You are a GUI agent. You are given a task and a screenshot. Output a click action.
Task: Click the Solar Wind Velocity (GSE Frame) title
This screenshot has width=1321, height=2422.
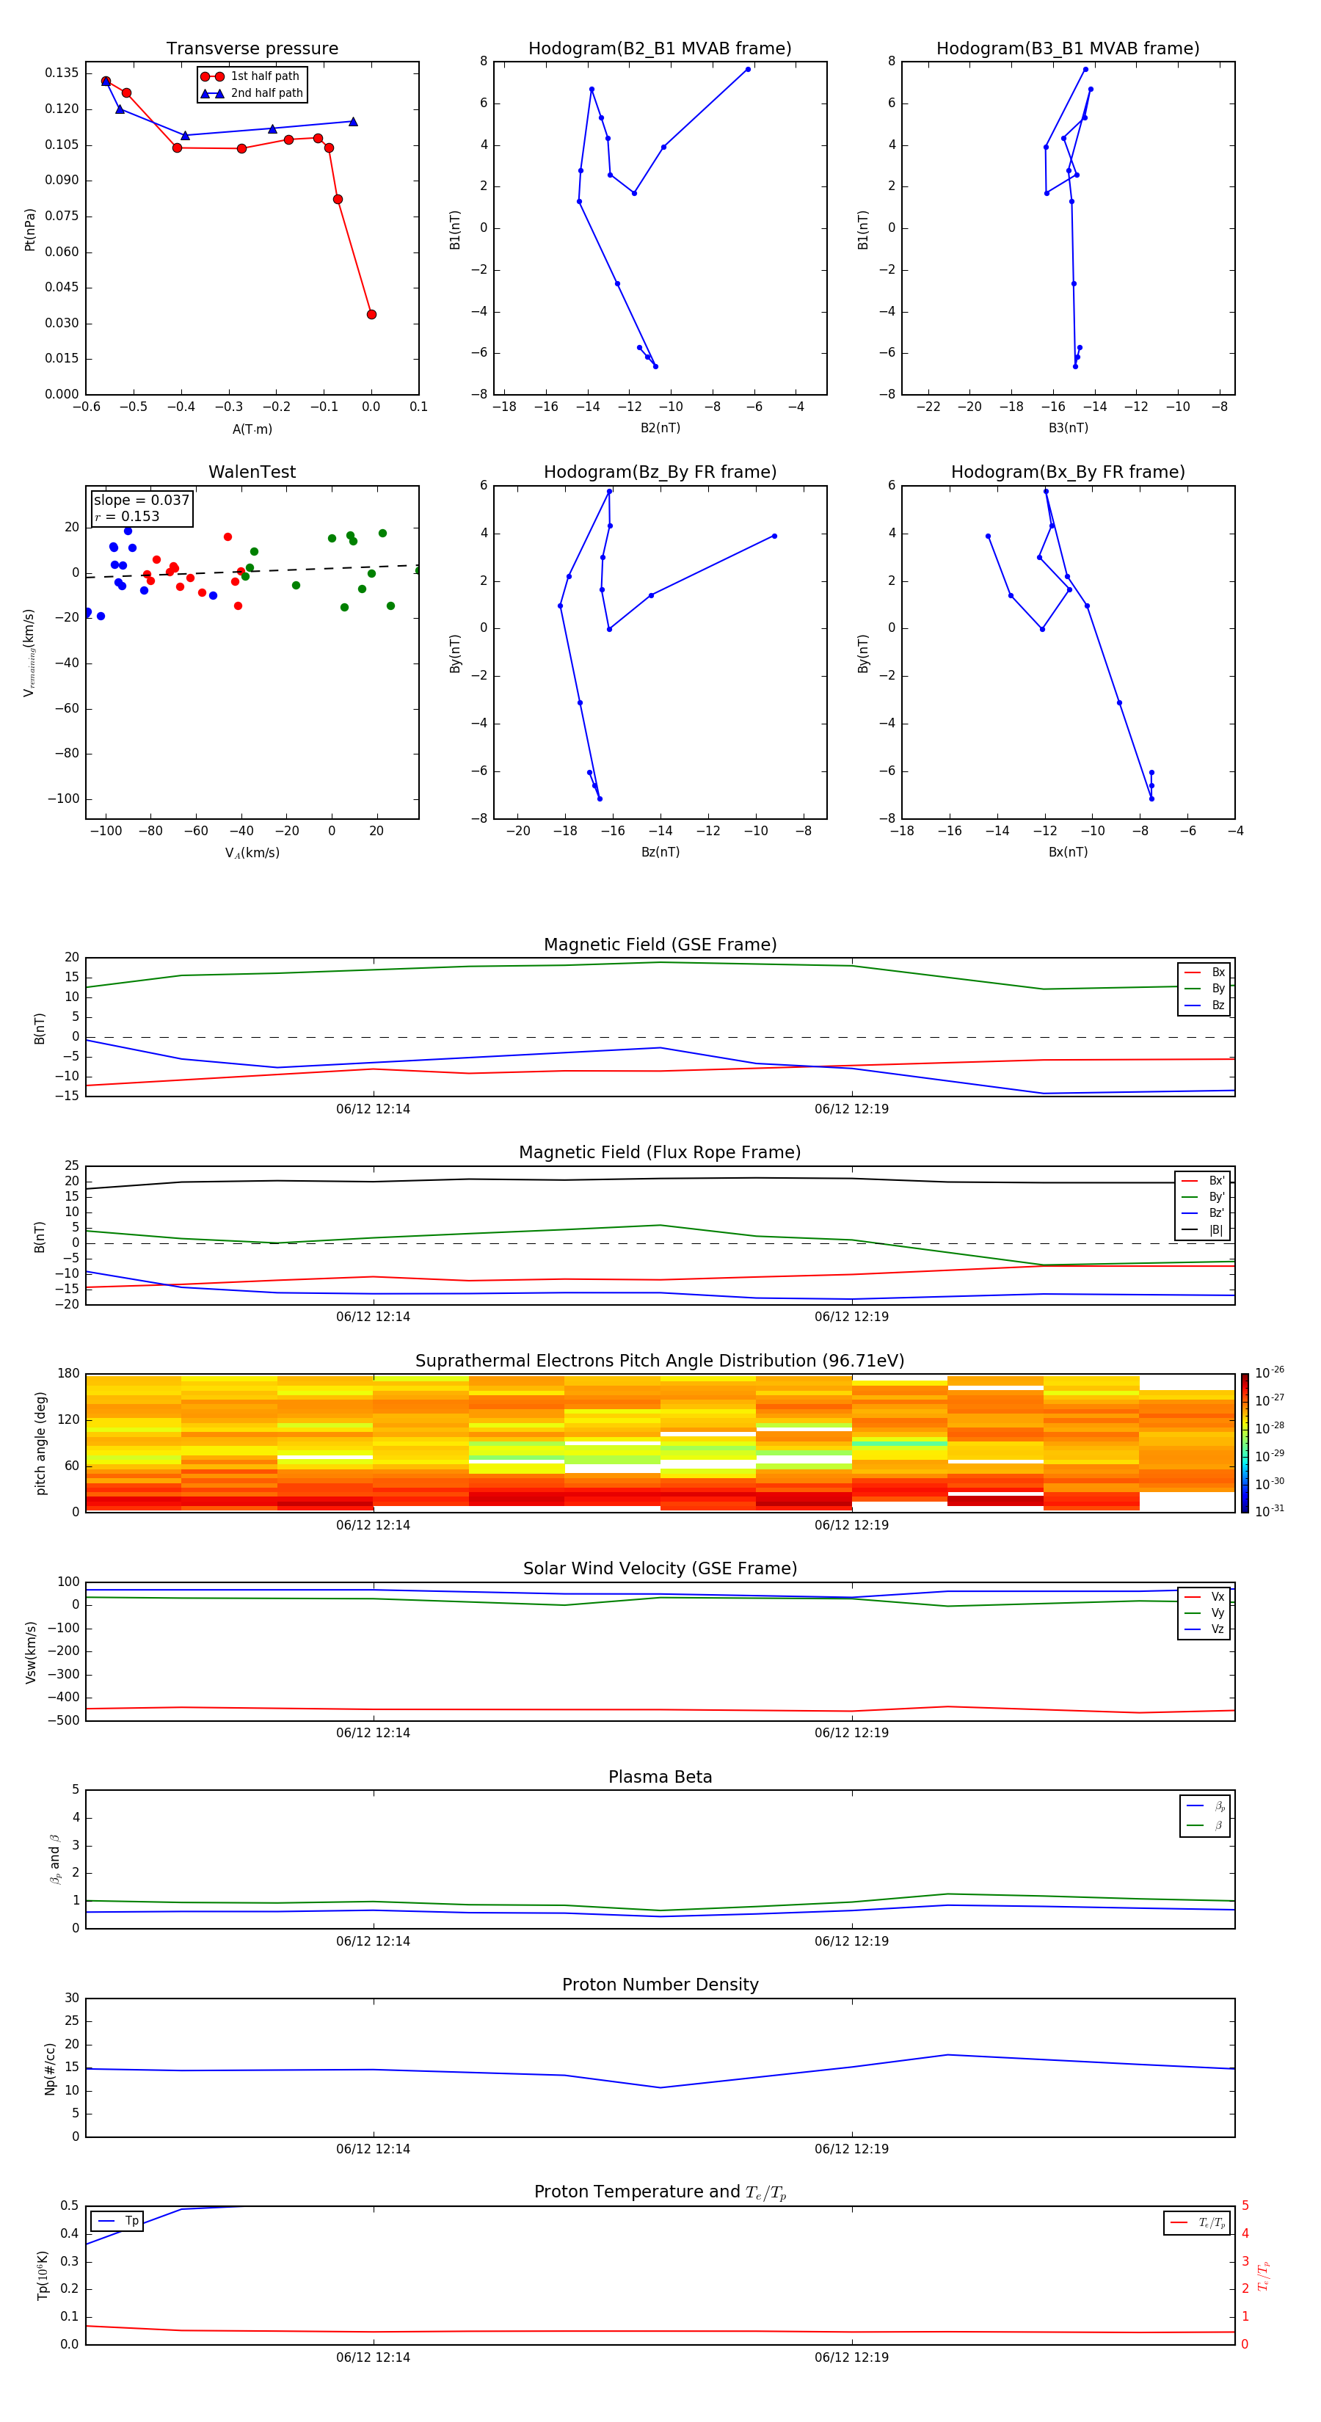click(x=660, y=1568)
